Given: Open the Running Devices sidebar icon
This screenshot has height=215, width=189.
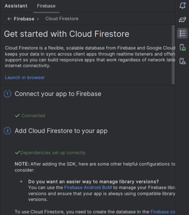Looking at the screenshot, I should click(x=183, y=61).
